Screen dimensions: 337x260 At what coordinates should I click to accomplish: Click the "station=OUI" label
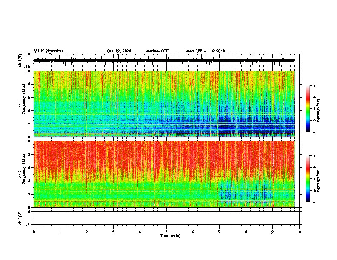click(157, 51)
